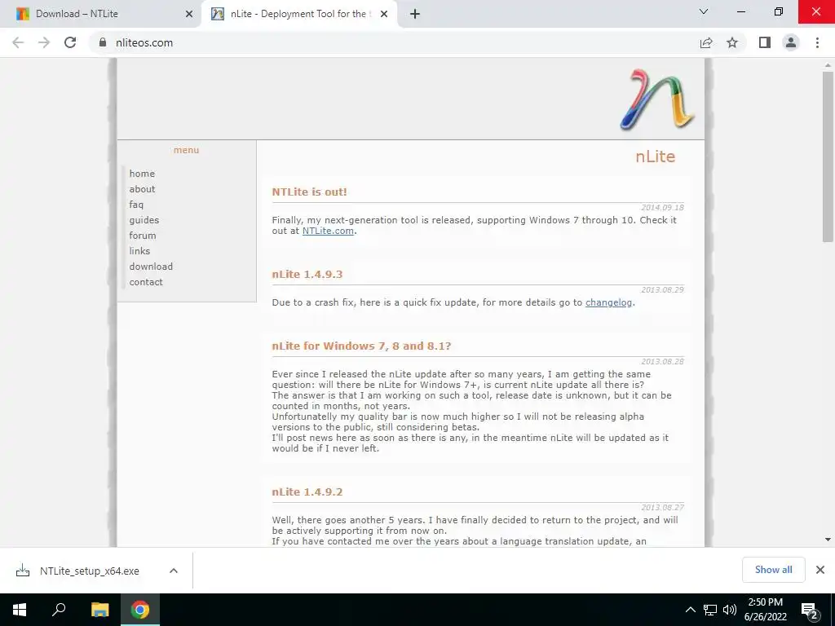Click the 2013.08.29 date text
835x626 pixels.
(662, 289)
